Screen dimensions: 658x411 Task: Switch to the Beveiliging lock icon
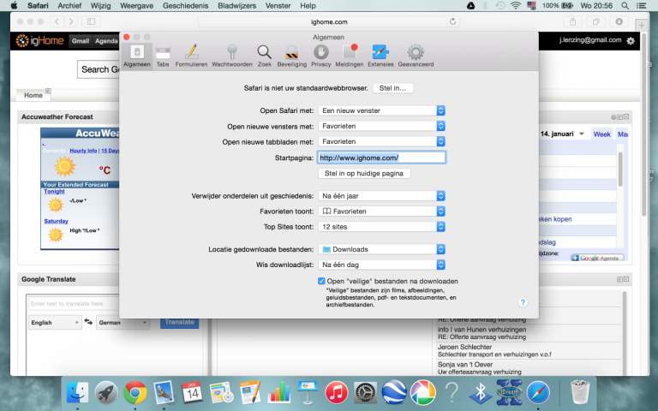pyautogui.click(x=291, y=56)
